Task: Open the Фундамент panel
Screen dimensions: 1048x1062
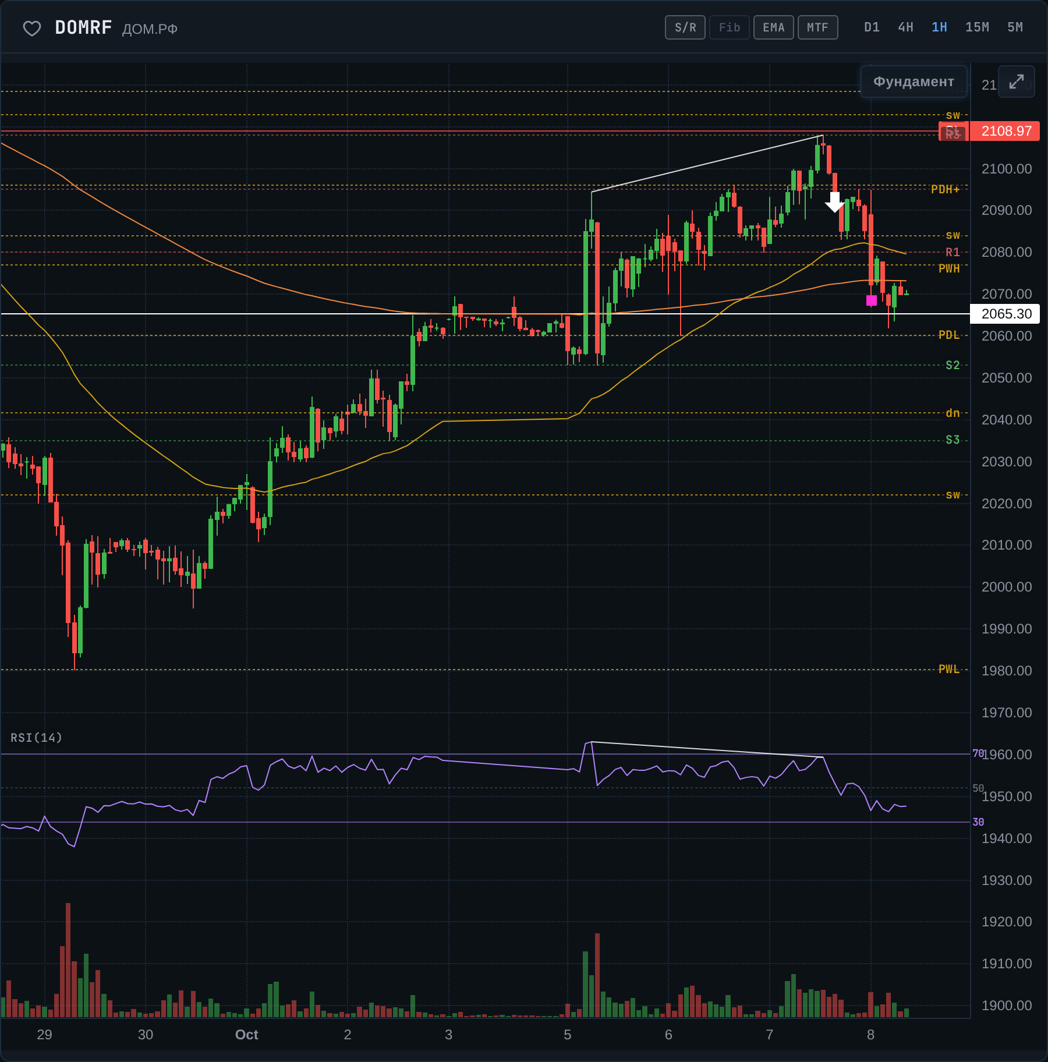Action: coord(914,82)
